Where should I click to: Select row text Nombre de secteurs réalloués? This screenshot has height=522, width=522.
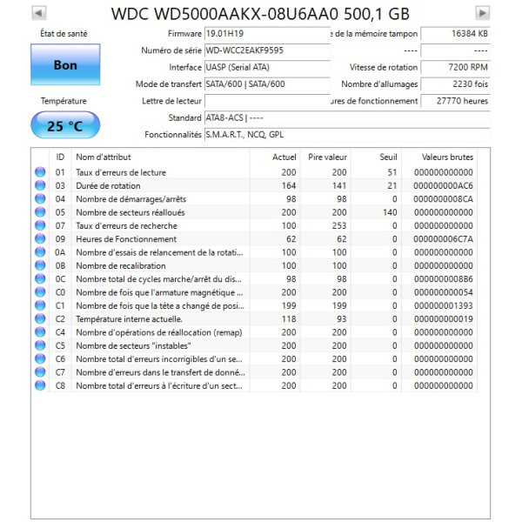130,212
